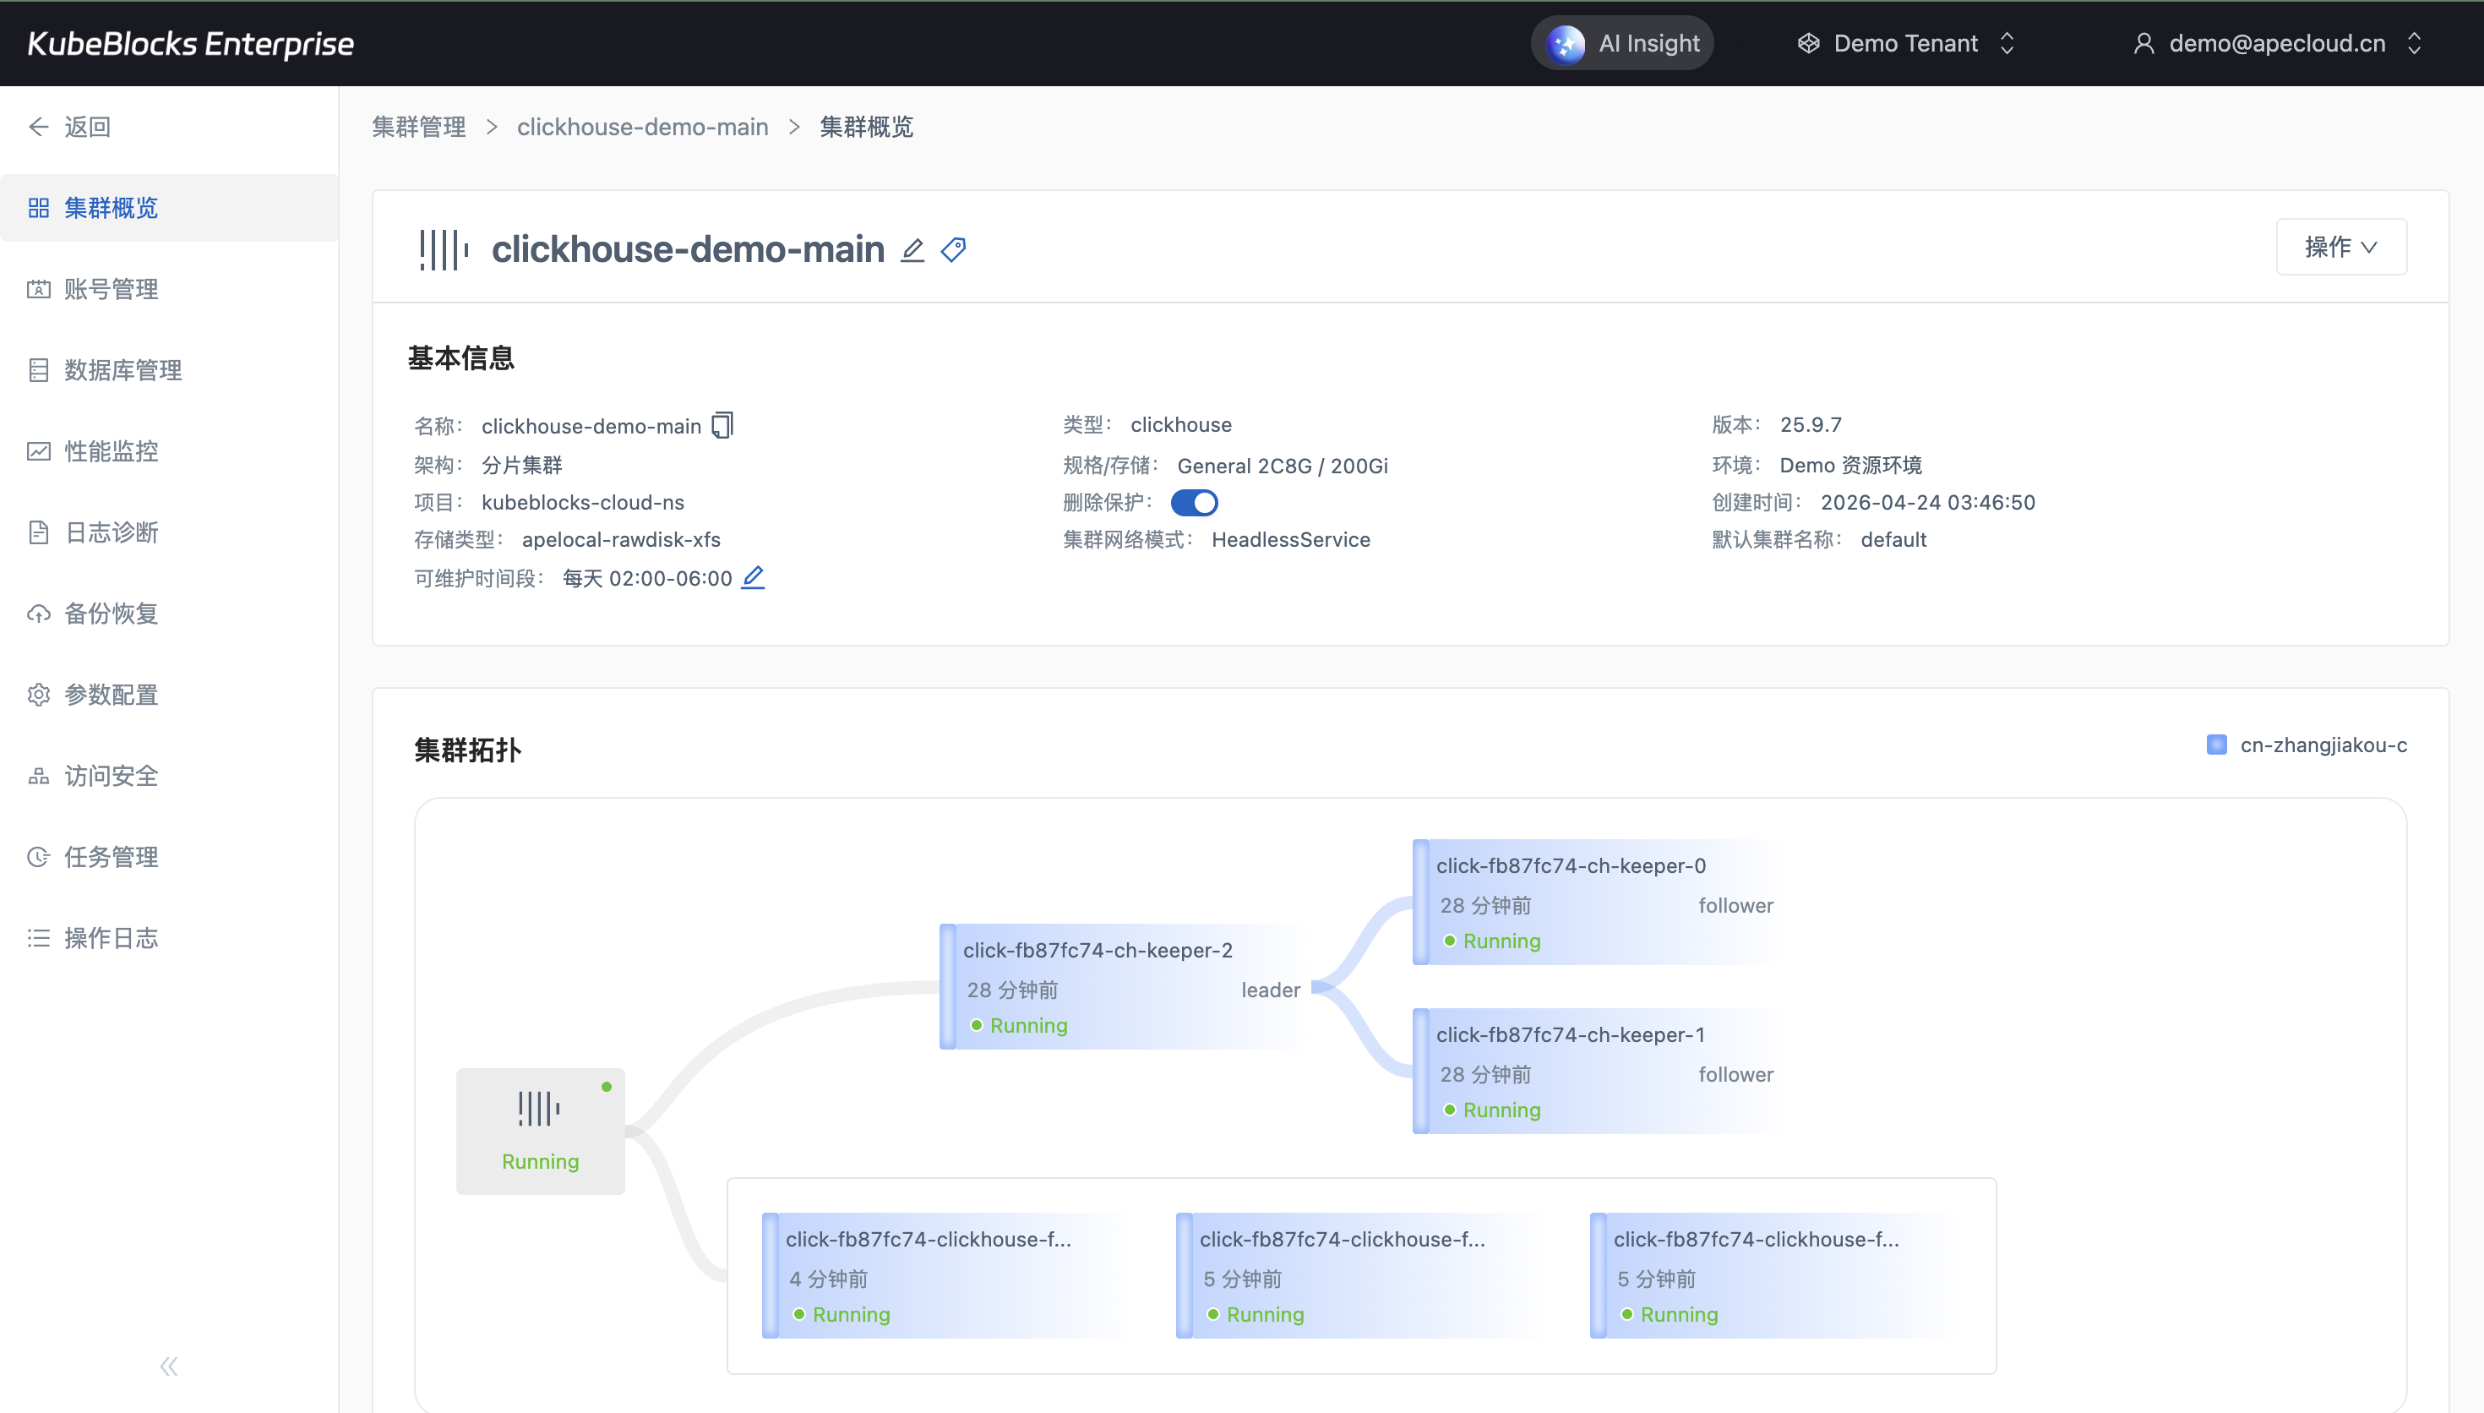
Task: Click the tag icon beside clickhouse-demo-main title
Action: tap(953, 250)
